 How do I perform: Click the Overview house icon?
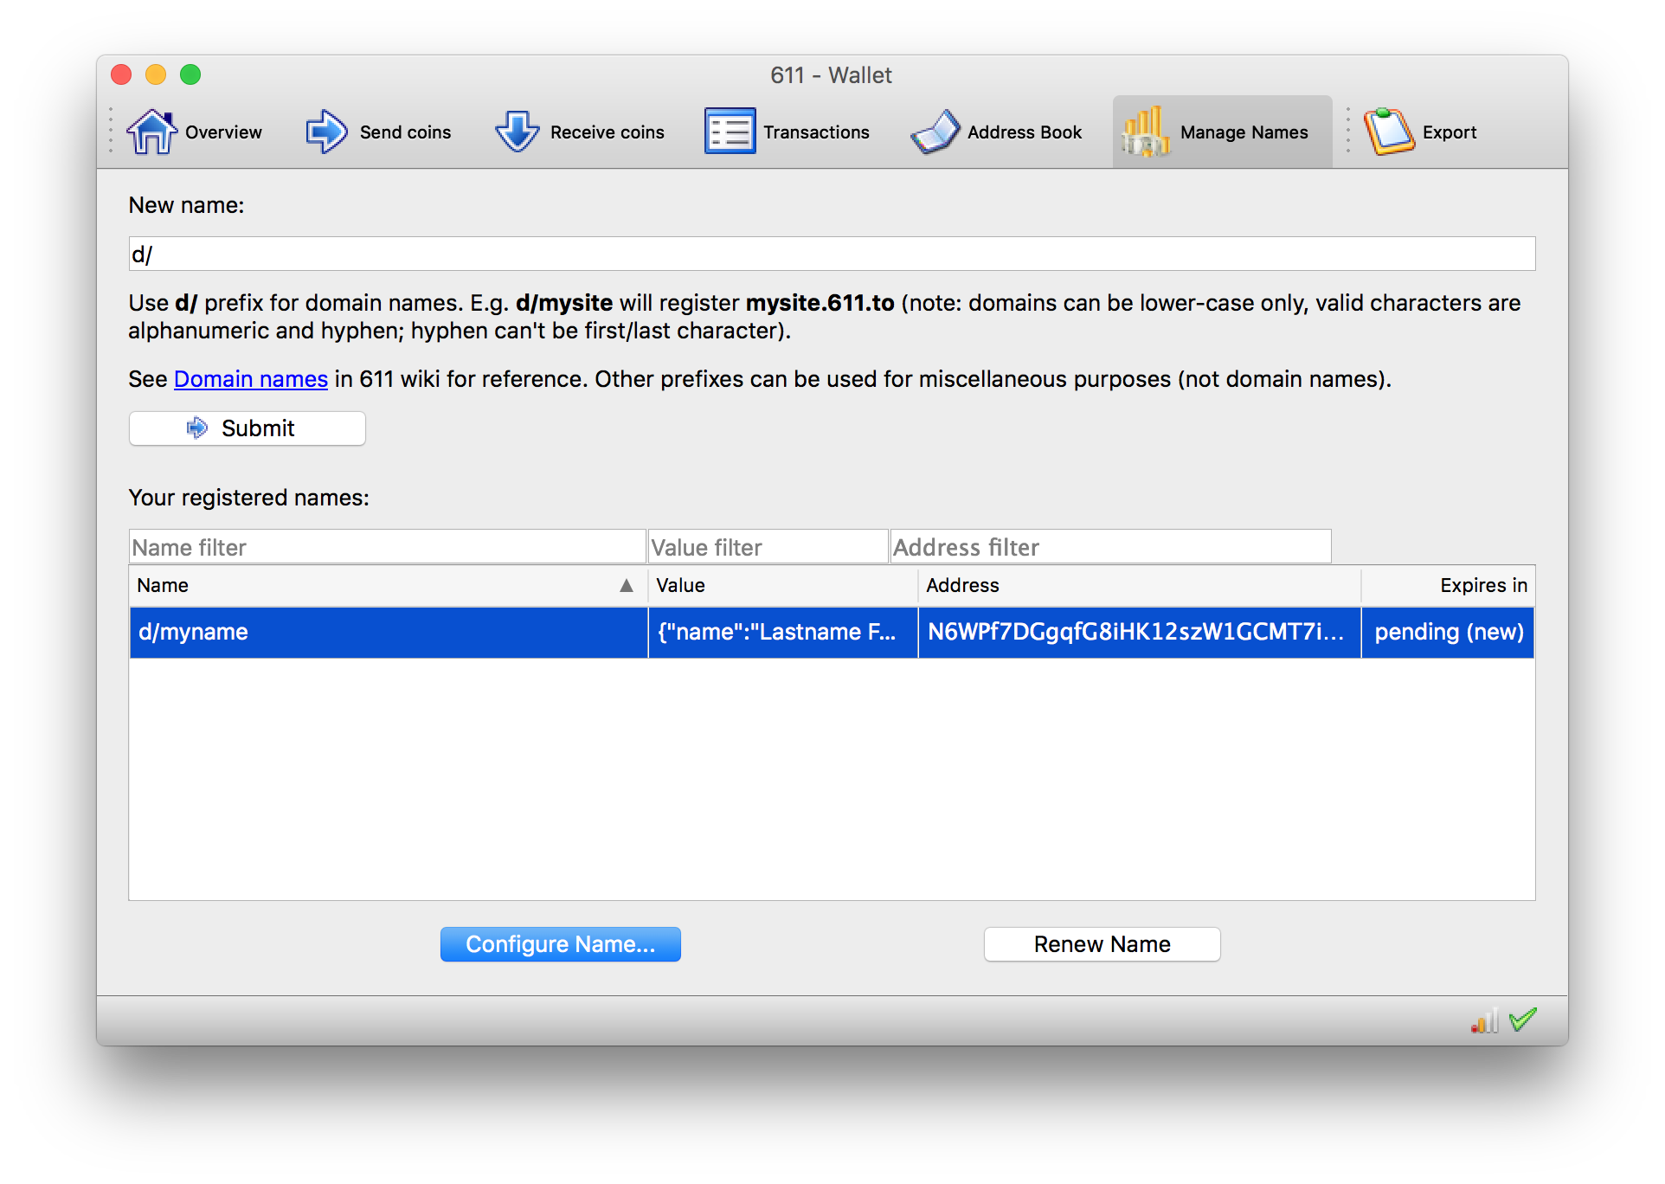pyautogui.click(x=152, y=132)
